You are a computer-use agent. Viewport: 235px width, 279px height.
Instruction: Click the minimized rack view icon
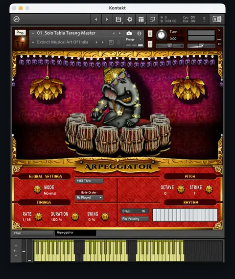(152, 19)
